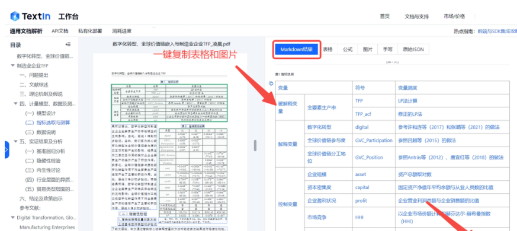Viewport: 517px width, 231px height.
Task: Select the Markdown结果 tab
Action: 297,50
